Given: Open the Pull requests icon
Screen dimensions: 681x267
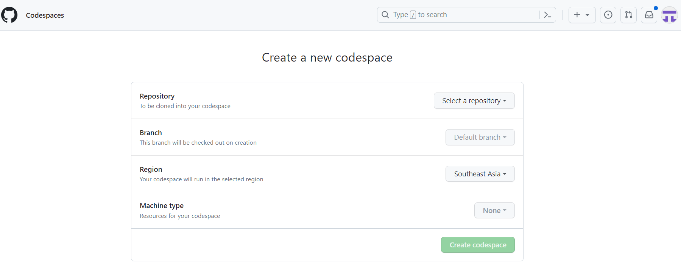Looking at the screenshot, I should pos(629,15).
